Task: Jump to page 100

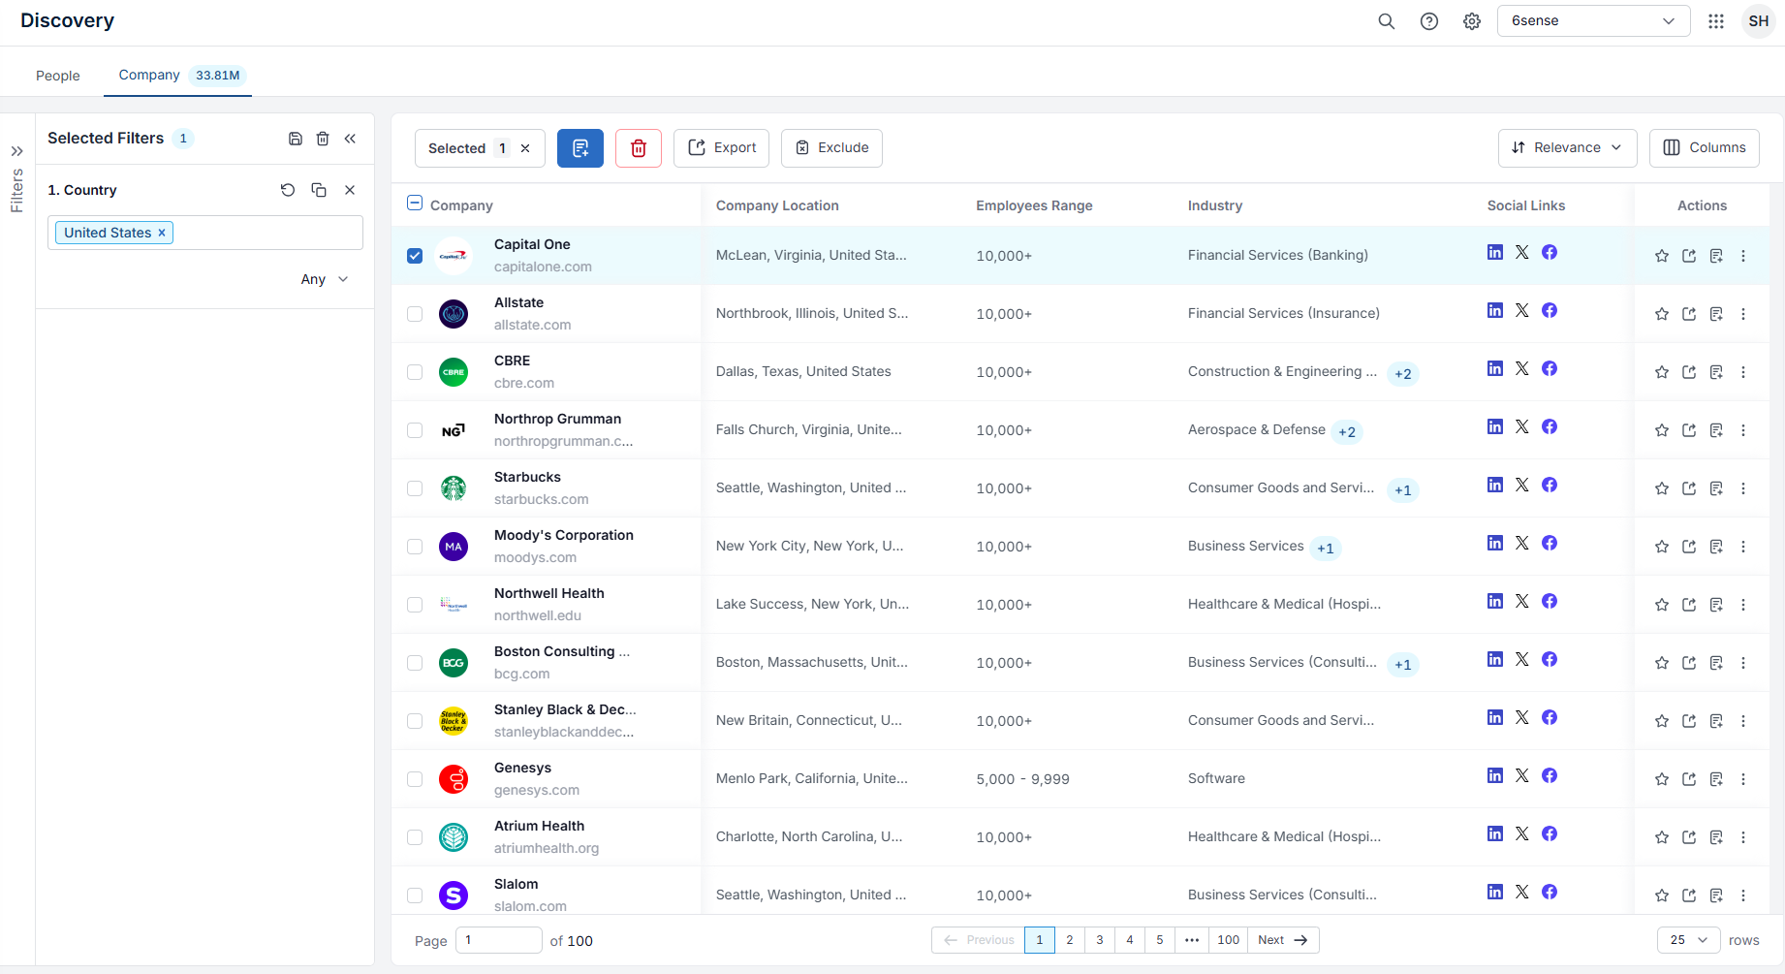Action: (1229, 940)
